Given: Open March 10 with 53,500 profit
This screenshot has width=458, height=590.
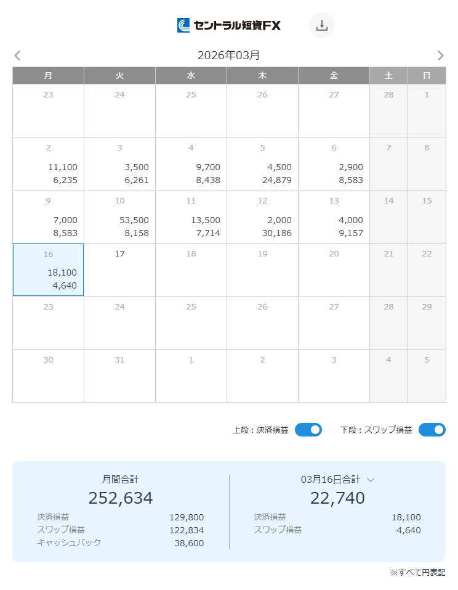Looking at the screenshot, I should 119,216.
